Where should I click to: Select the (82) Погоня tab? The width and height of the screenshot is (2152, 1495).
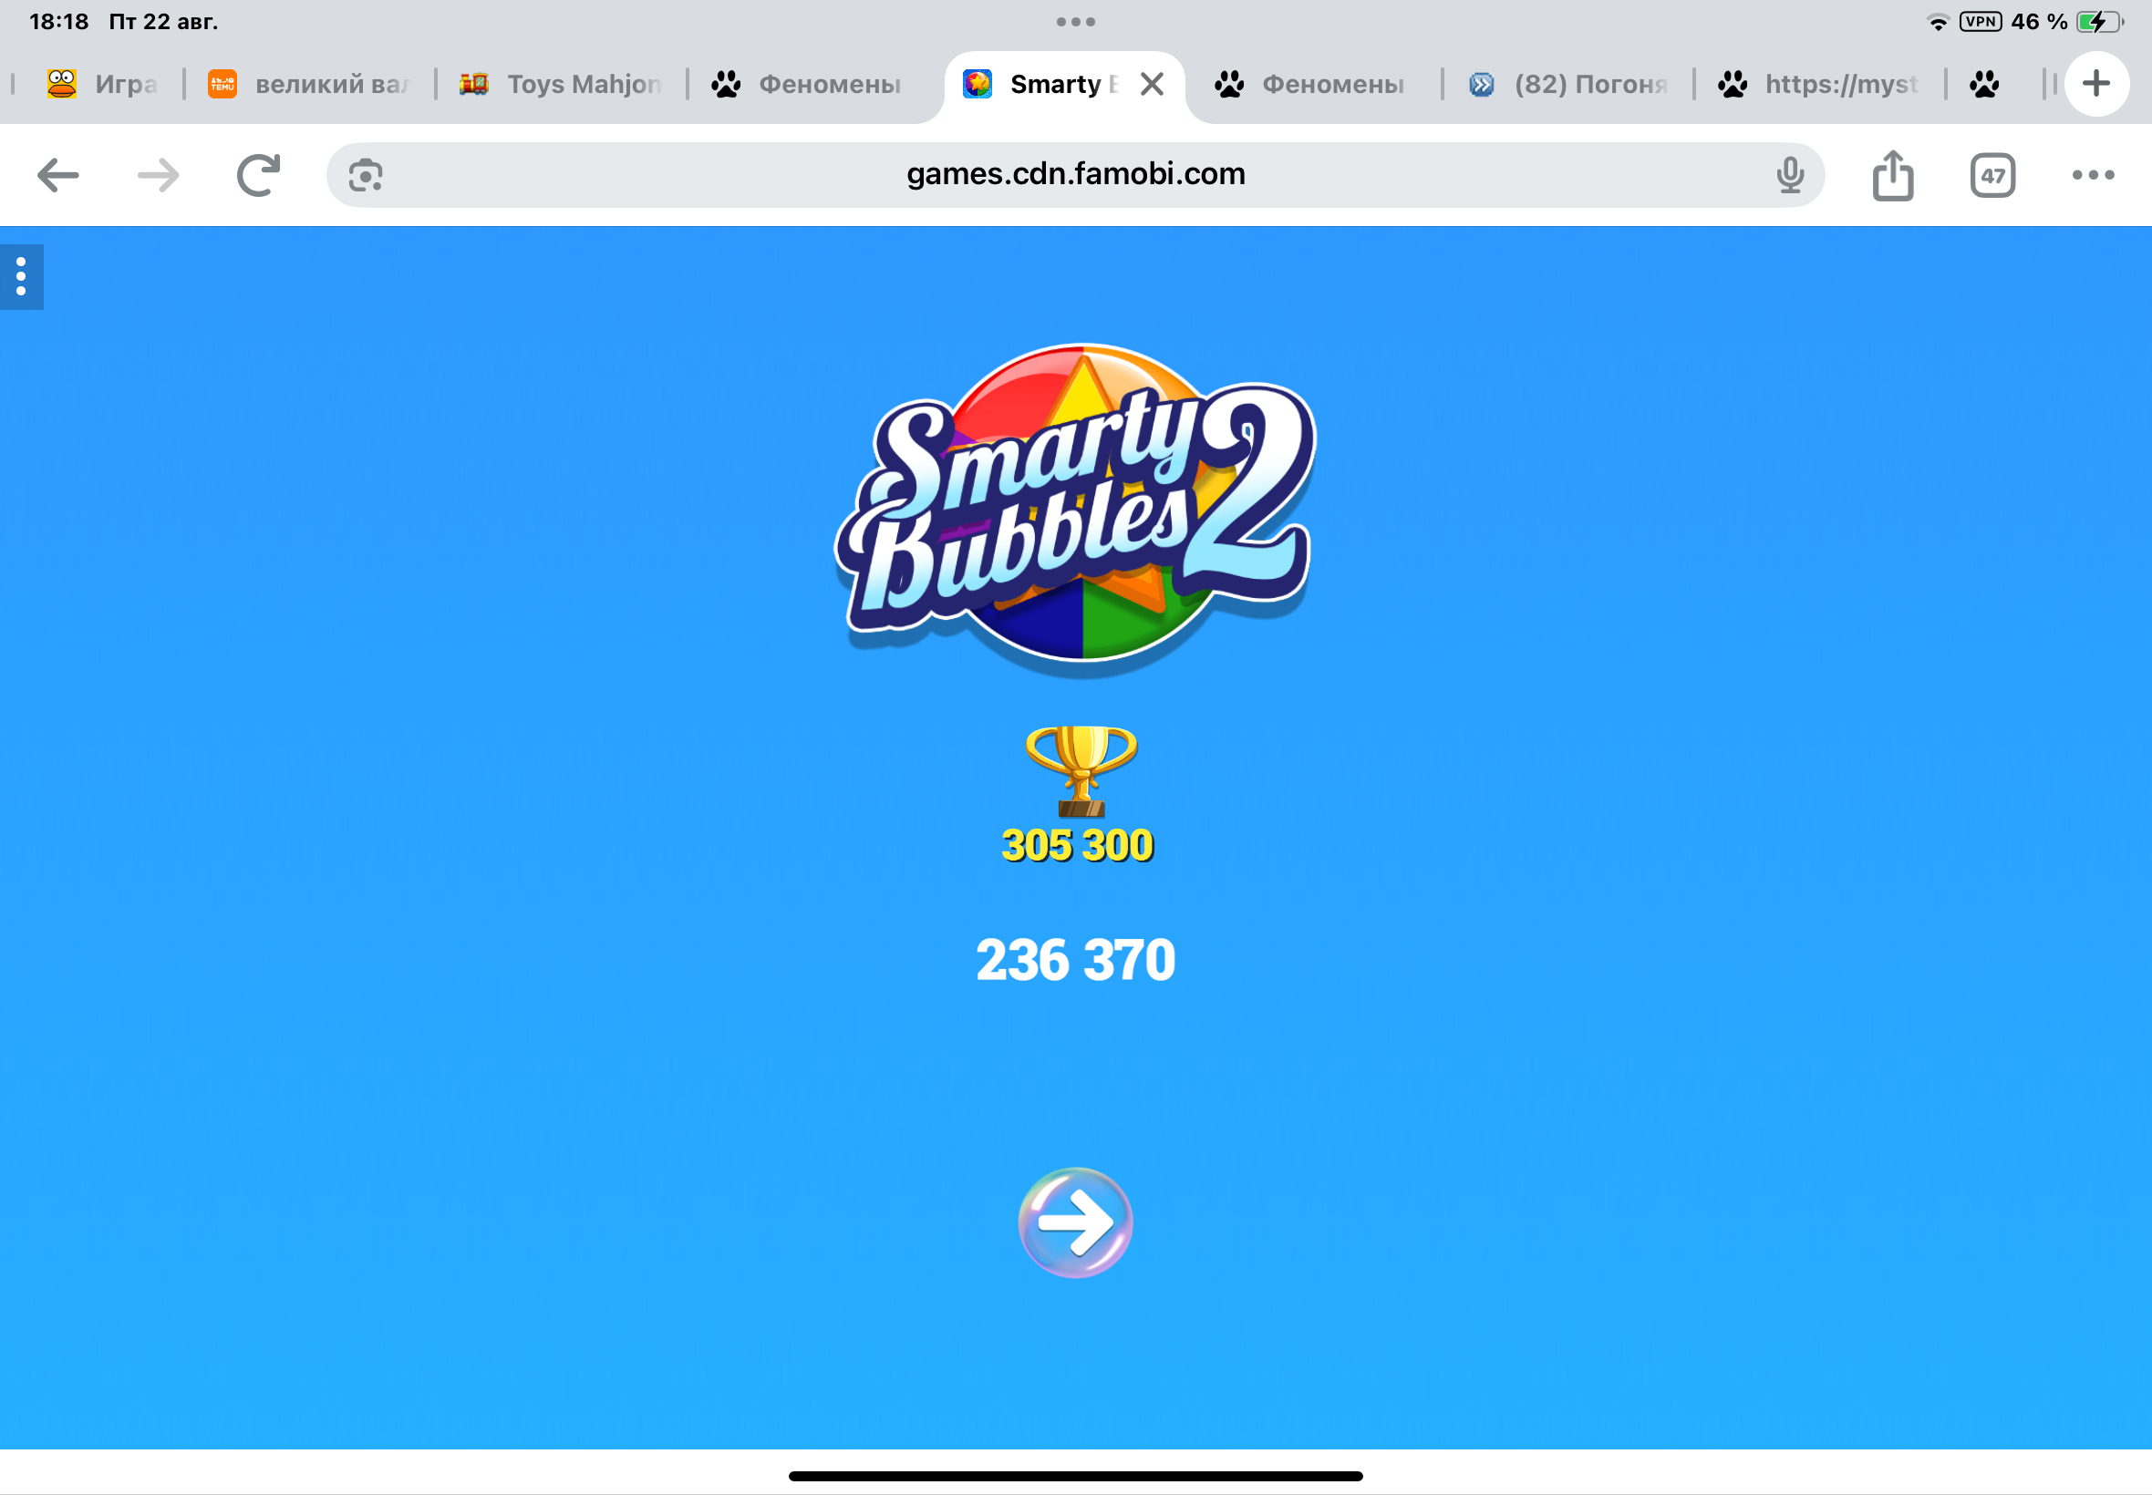[x=1568, y=84]
